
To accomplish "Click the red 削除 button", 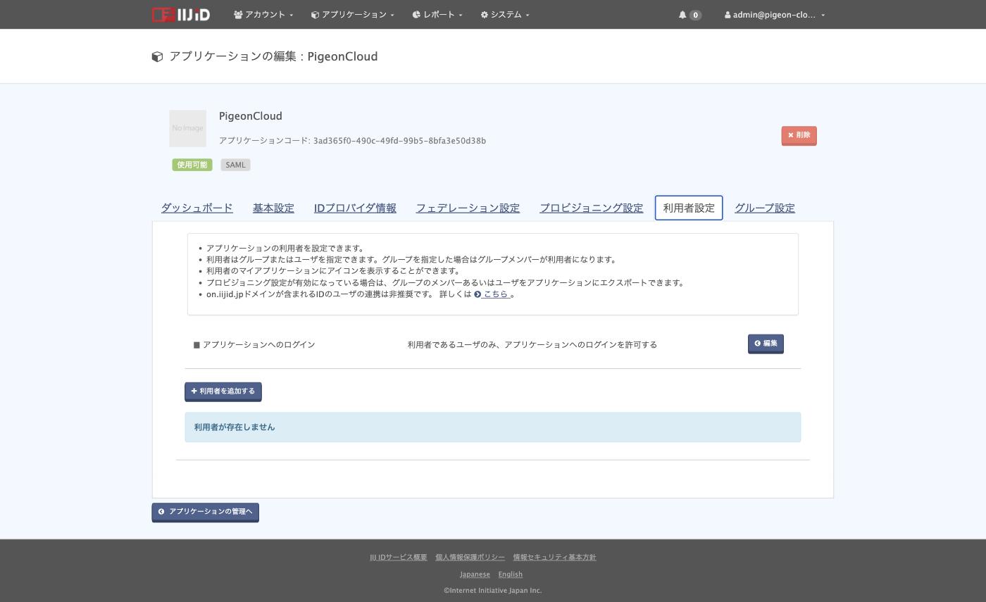I will (799, 135).
